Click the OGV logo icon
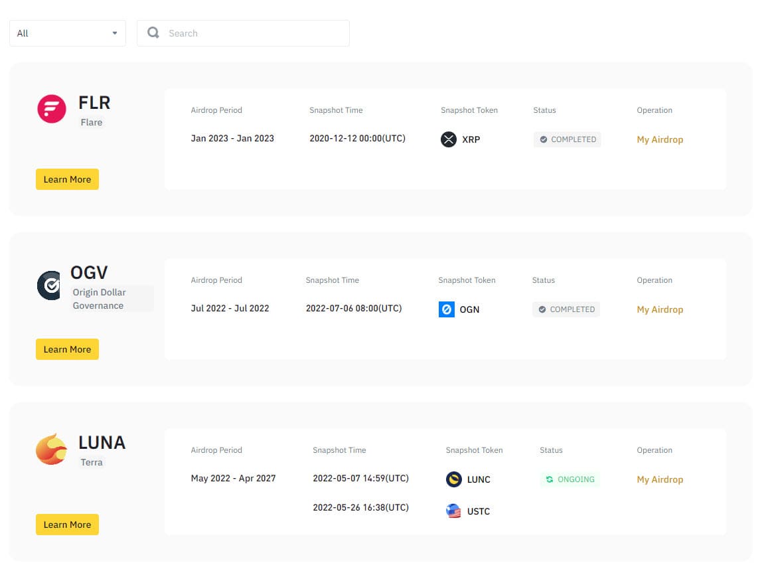Viewport: 764px width, 575px height. [48, 286]
